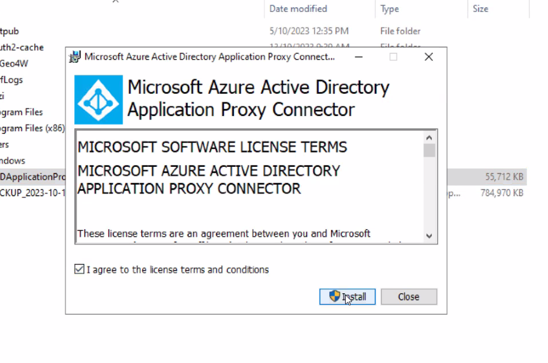This screenshot has height=363, width=548.
Task: Click the Install button
Action: click(348, 296)
